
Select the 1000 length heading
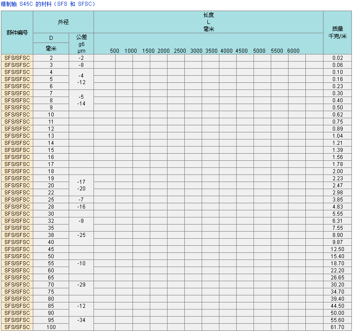click(131, 50)
